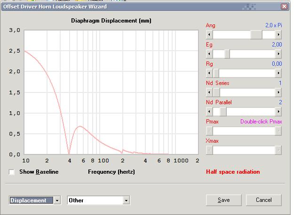
Task: Click Xmax scrollbar left arrow
Action: (x=209, y=150)
